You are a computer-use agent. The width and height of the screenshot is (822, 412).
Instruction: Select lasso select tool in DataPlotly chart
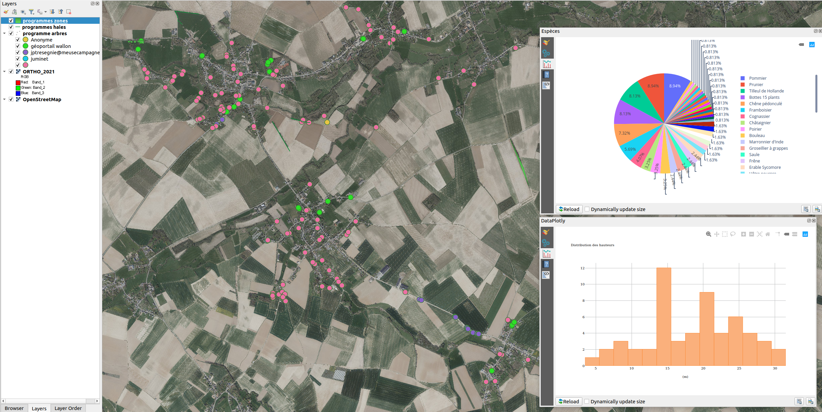pyautogui.click(x=733, y=234)
